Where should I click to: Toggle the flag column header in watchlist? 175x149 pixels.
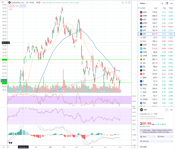coord(139,8)
